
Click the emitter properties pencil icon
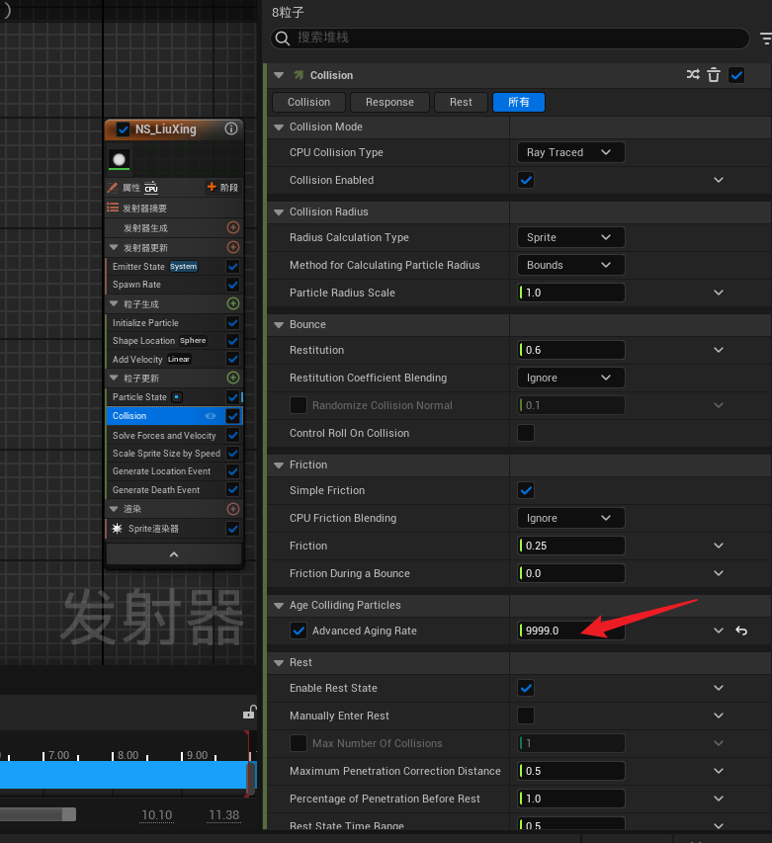coord(113,188)
